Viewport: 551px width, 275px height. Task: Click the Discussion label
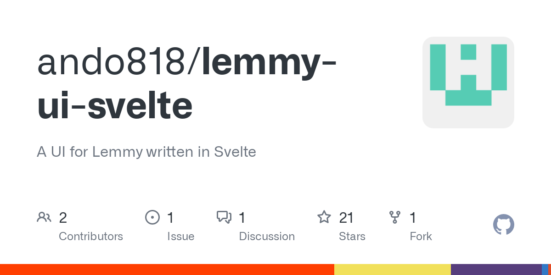267,236
